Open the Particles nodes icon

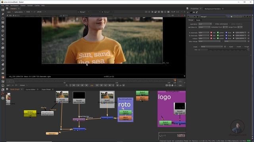coord(3,52)
